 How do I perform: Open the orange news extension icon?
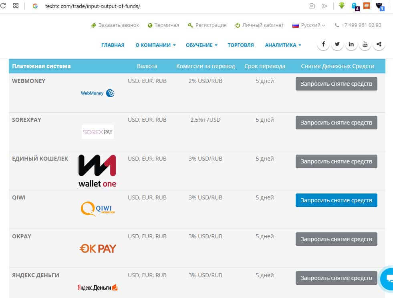[x=367, y=6]
